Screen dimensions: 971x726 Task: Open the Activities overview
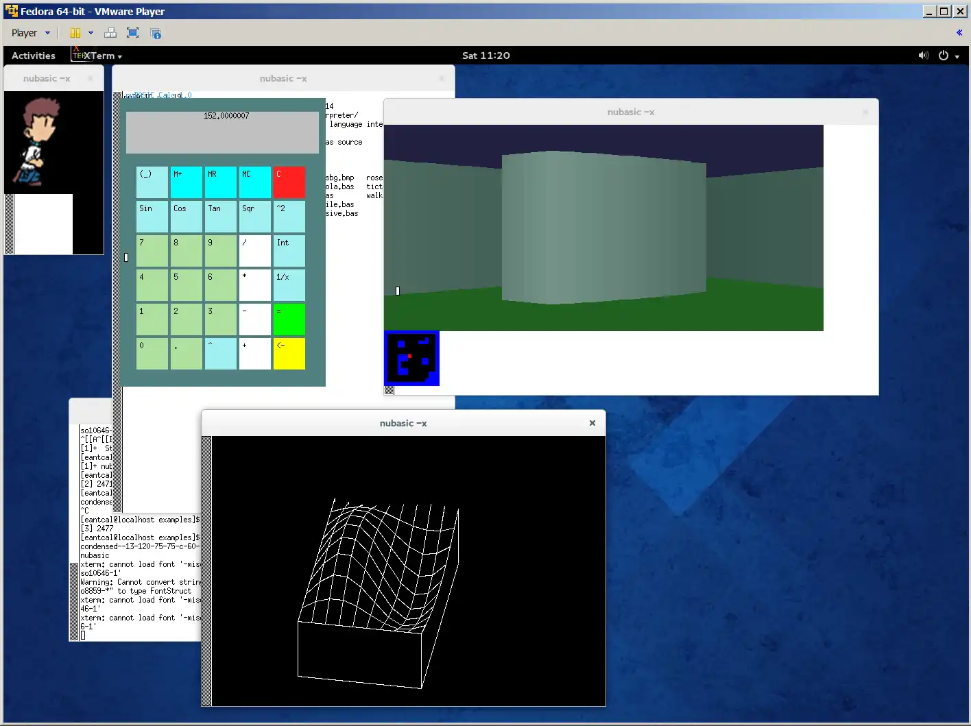point(34,56)
